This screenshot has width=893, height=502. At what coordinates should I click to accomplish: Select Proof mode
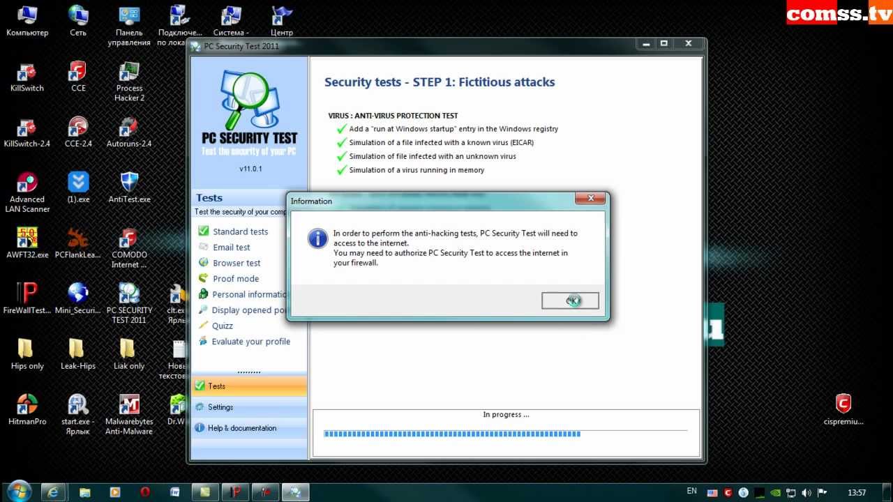pyautogui.click(x=236, y=279)
